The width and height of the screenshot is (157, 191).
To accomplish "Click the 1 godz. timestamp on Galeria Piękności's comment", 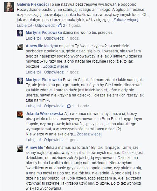I will click(75, 26).
